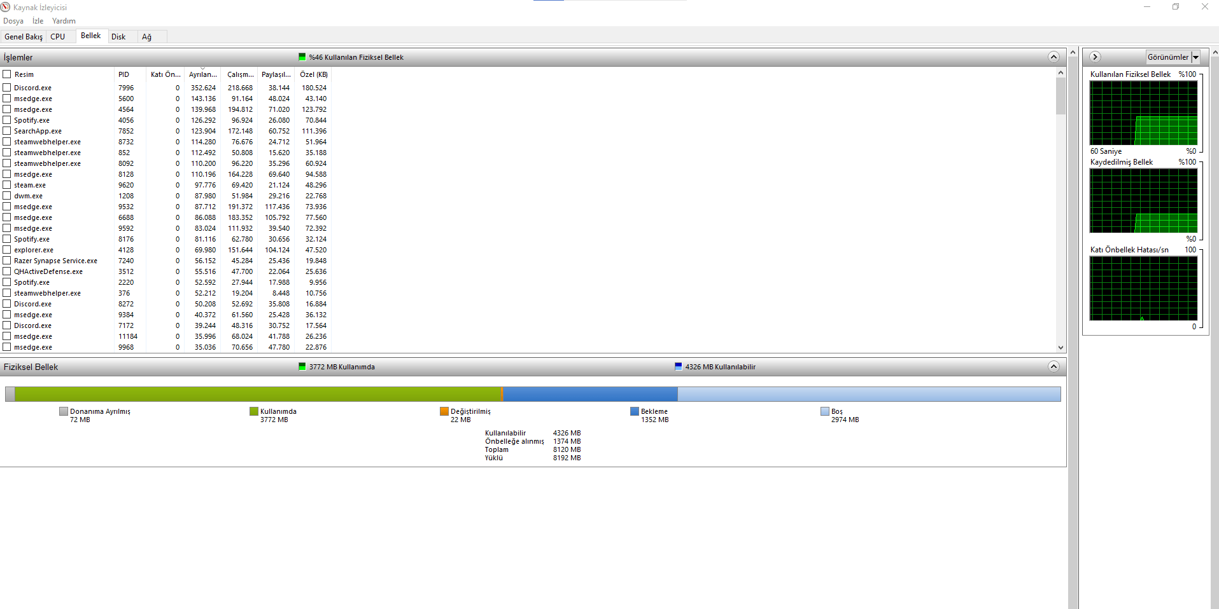Sort by the Özel (KB) column header
Screen dimensions: 1219x609
(x=313, y=74)
